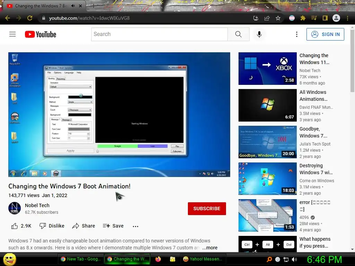Screen dimensions: 355x266
Task: Reload the page with refresh icon
Action: [30, 18]
